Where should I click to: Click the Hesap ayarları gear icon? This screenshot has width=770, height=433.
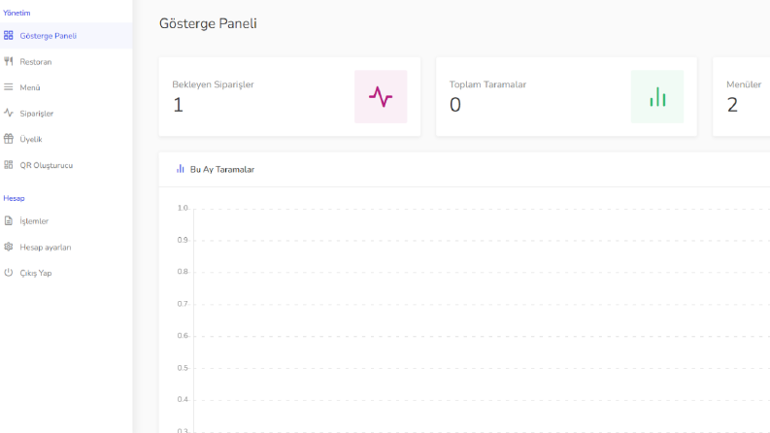[9, 247]
